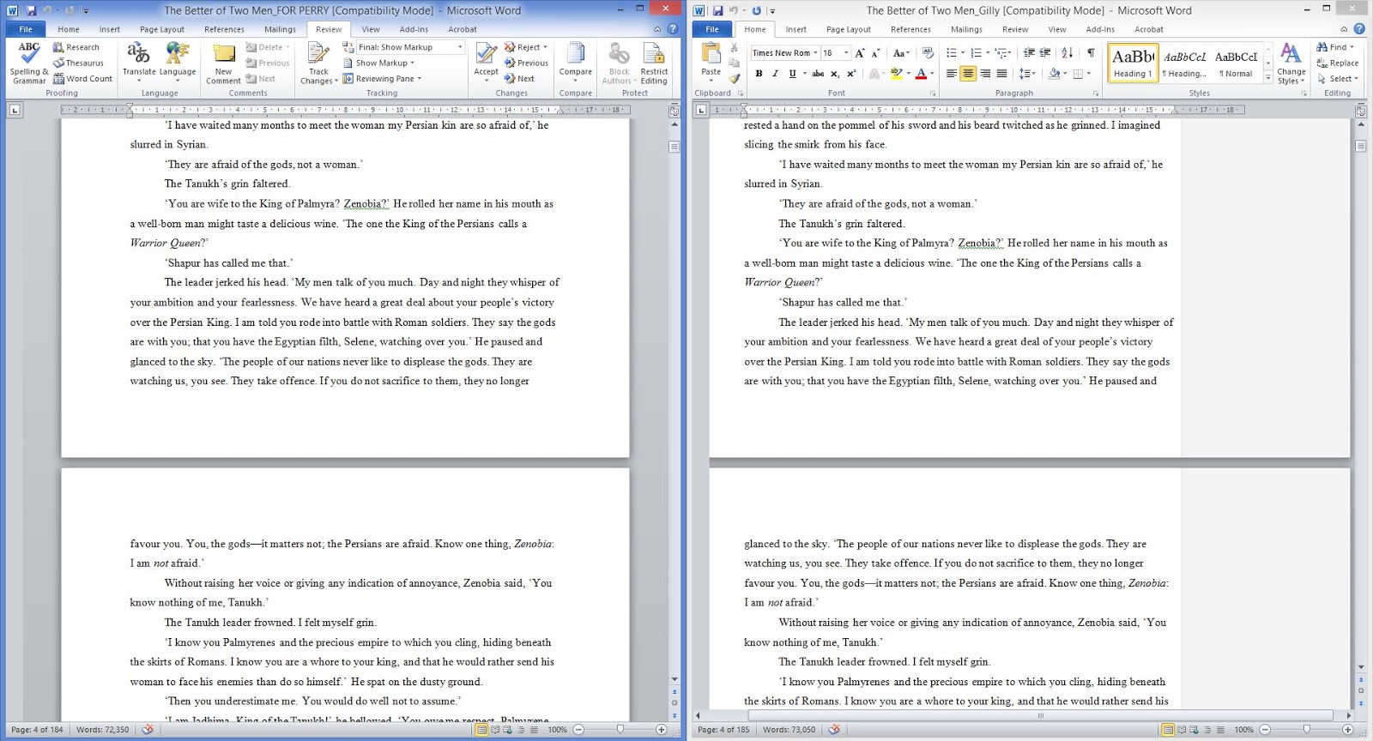
Task: Click the Restrict Editing icon
Action: click(x=653, y=62)
